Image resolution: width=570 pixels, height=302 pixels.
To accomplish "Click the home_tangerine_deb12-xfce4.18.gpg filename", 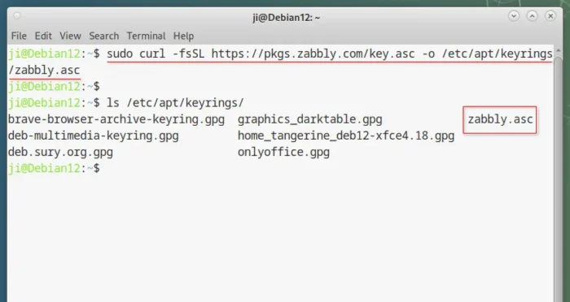I will click(346, 136).
